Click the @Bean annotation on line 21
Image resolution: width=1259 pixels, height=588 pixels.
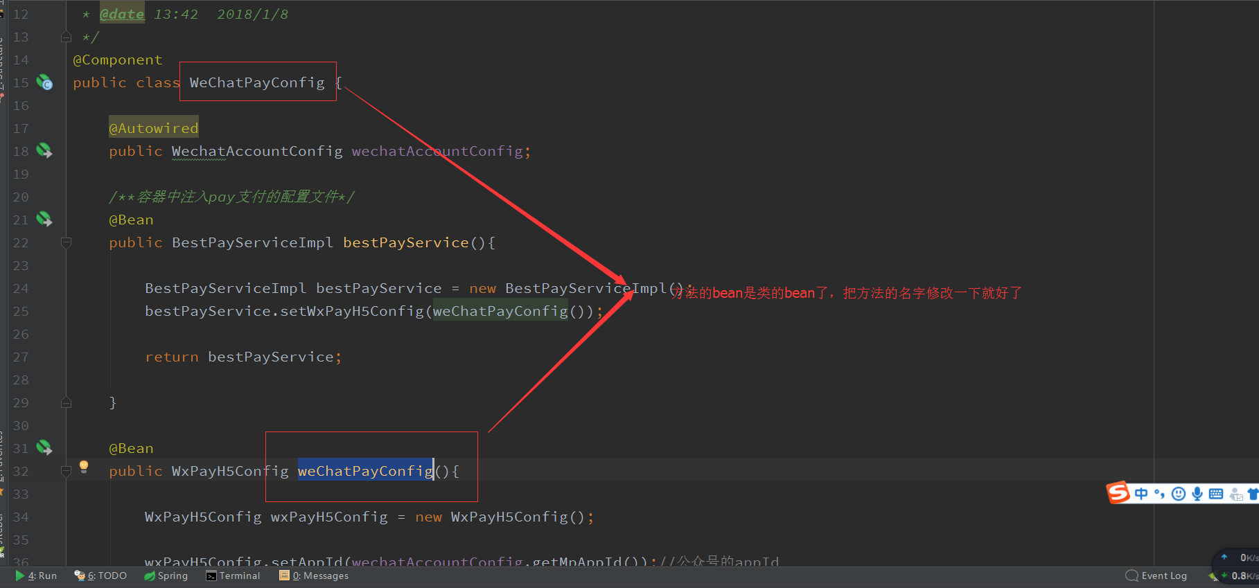[x=131, y=220]
